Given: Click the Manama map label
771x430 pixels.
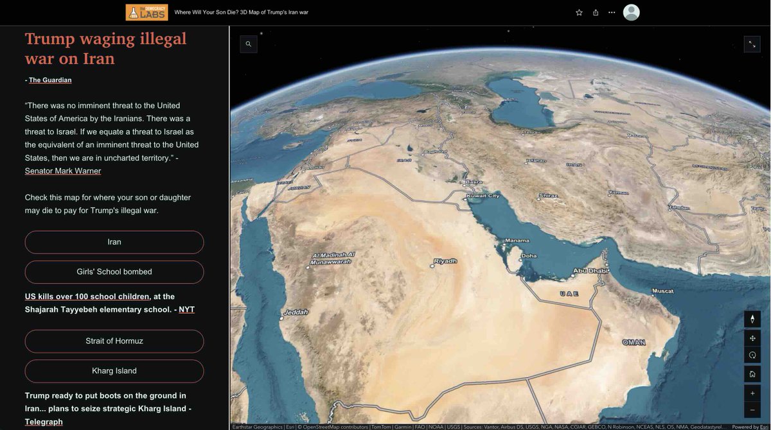Looking at the screenshot, I should coord(517,241).
